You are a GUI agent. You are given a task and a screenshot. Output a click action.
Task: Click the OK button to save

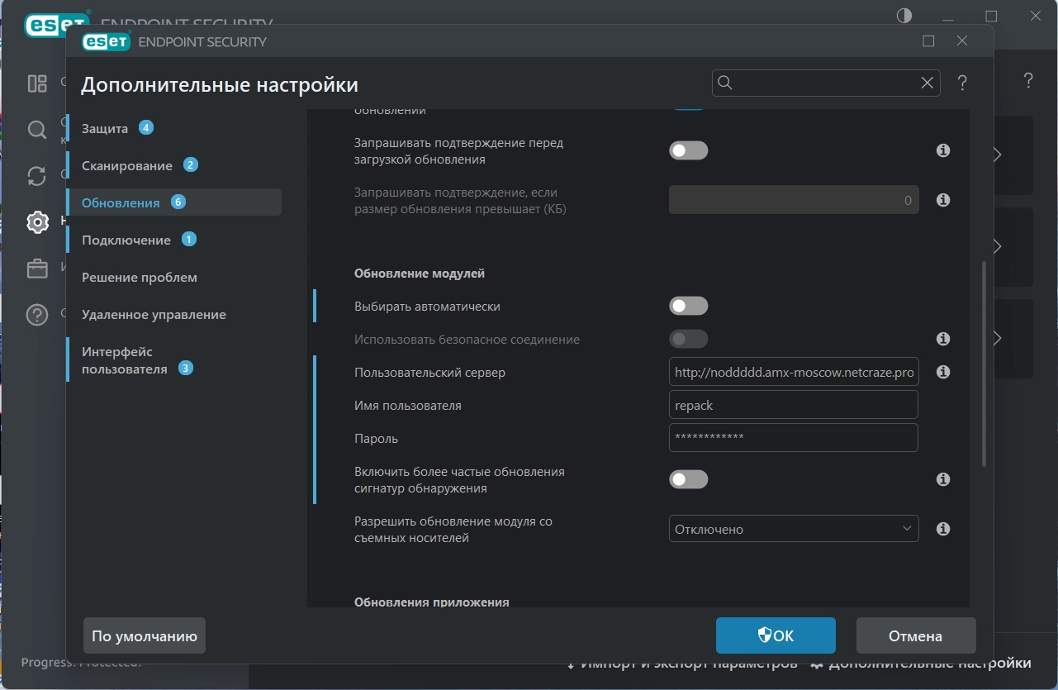pyautogui.click(x=776, y=635)
